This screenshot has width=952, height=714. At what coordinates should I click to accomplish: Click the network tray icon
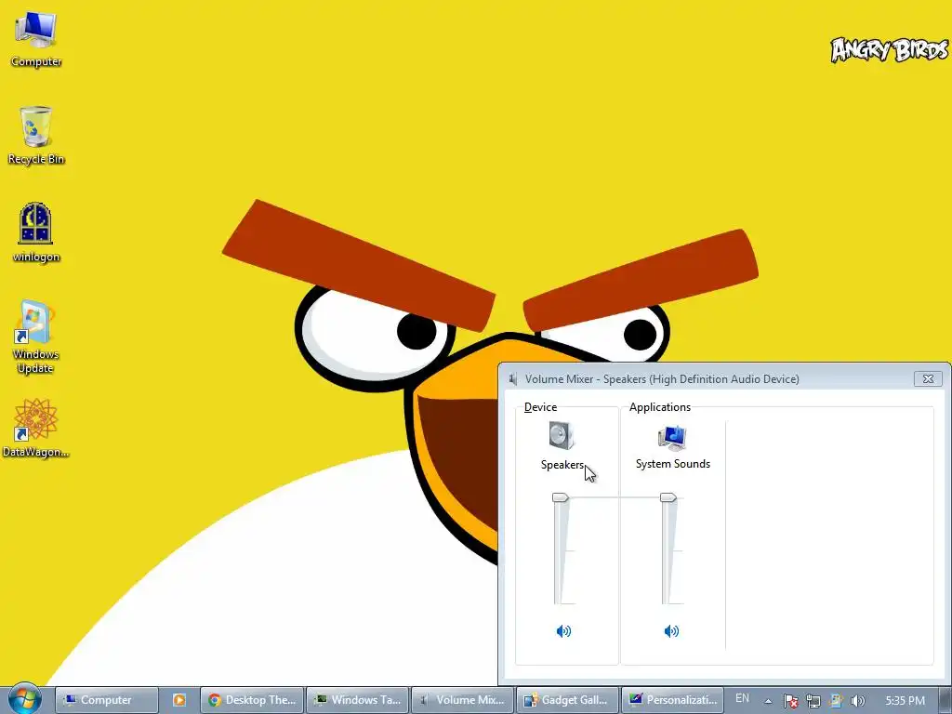click(x=813, y=701)
